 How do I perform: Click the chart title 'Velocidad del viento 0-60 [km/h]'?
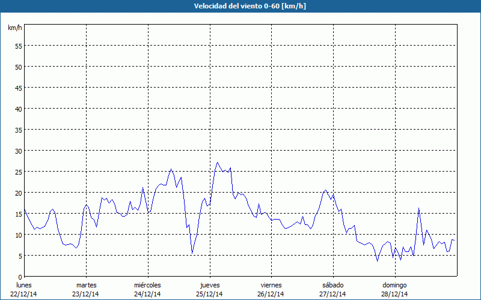click(240, 6)
